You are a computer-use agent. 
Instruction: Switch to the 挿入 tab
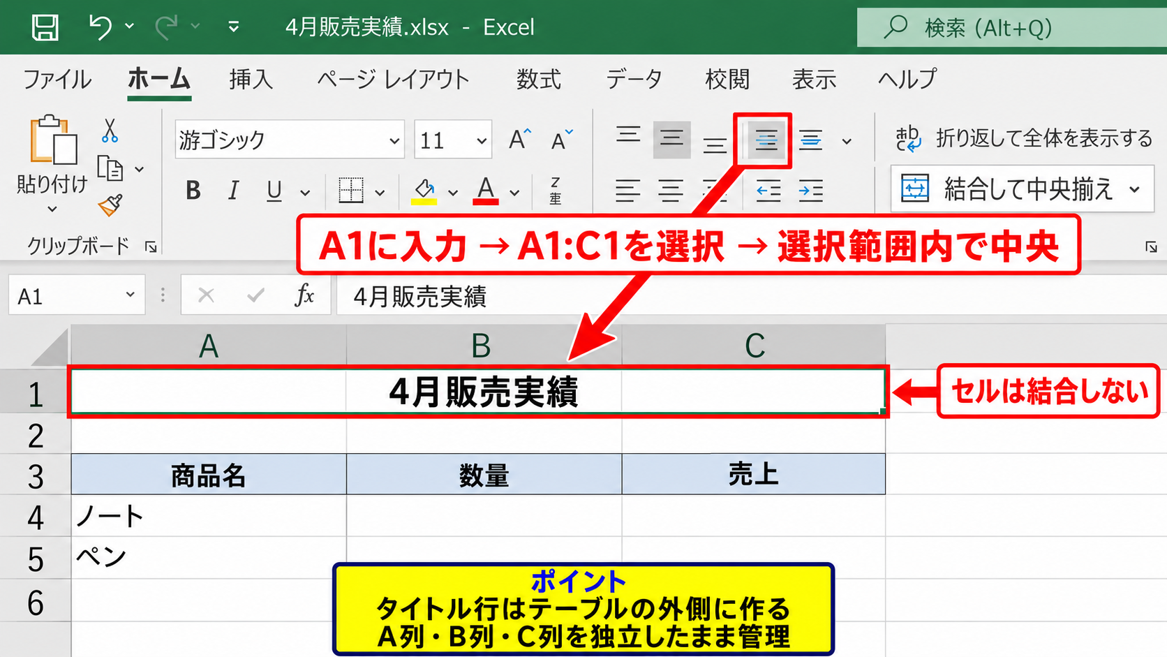251,80
